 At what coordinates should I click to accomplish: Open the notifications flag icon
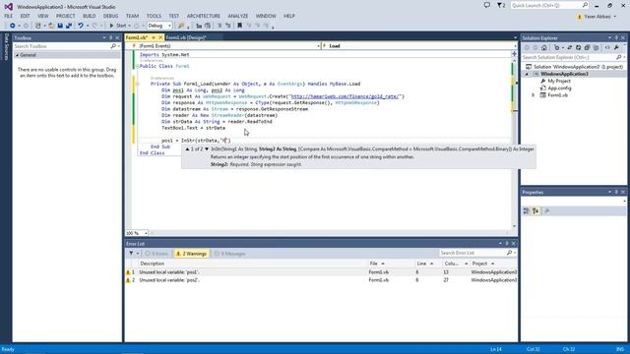pos(501,5)
